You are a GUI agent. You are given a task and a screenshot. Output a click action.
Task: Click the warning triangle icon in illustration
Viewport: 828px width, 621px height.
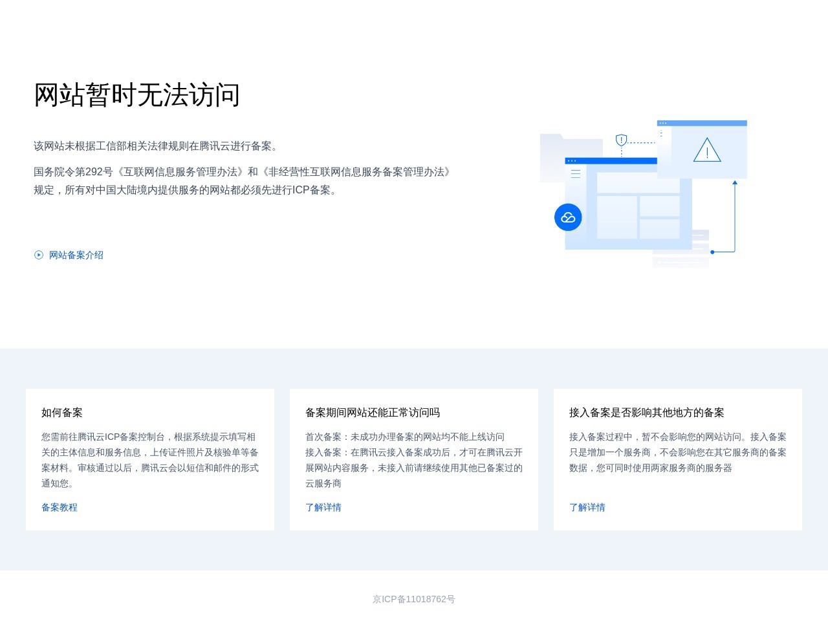coord(707,149)
